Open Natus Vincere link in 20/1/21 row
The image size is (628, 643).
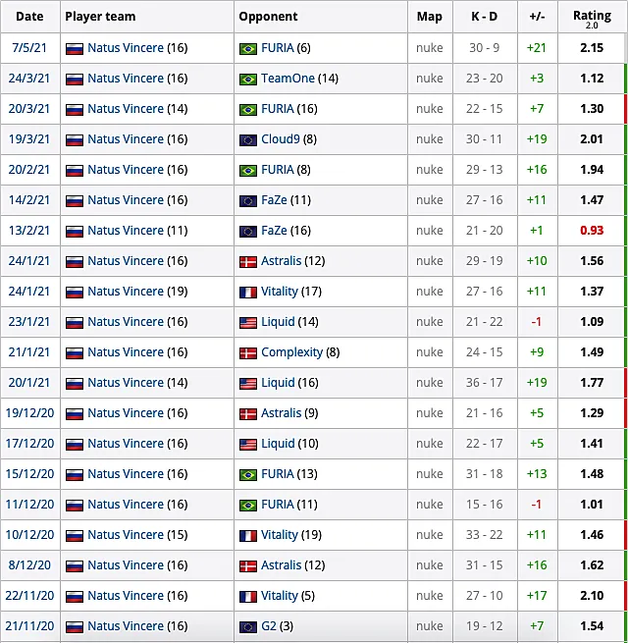[126, 382]
